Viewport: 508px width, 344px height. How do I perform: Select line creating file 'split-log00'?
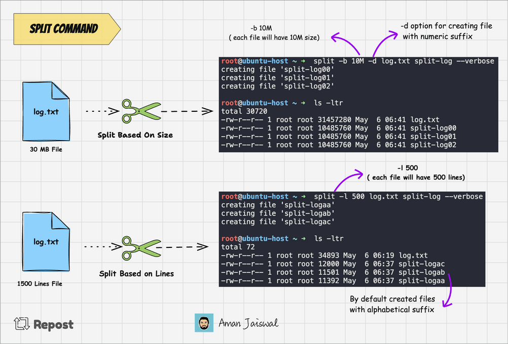click(x=278, y=69)
